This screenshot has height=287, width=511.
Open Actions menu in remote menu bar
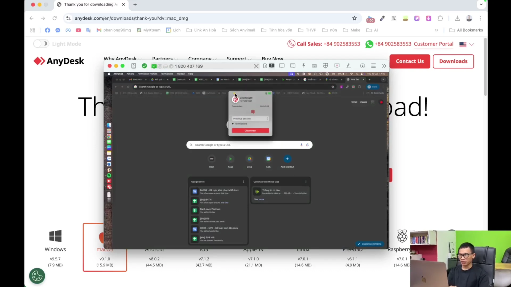coord(130,74)
